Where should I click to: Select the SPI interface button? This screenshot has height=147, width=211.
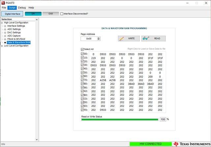click(33, 14)
